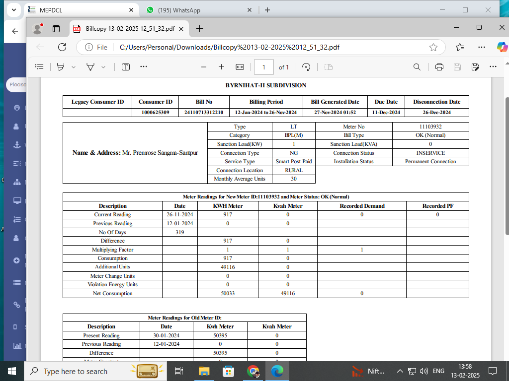Image resolution: width=509 pixels, height=381 pixels.
Task: Open File Explorer from the taskbar
Action: pyautogui.click(x=204, y=371)
